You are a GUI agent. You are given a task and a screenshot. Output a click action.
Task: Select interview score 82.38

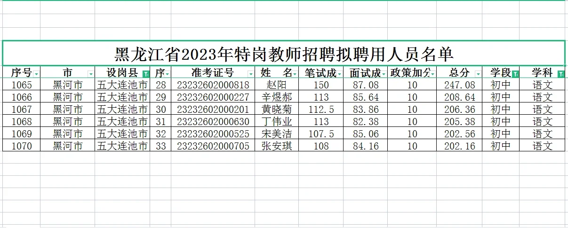365,122
